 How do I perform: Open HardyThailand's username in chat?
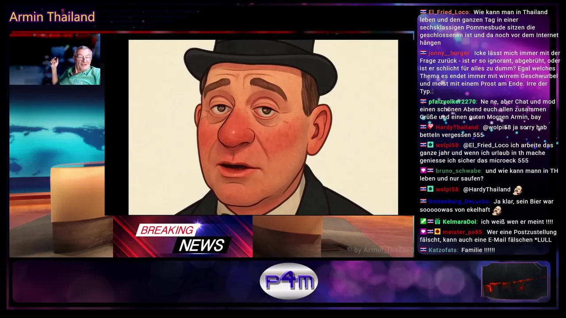click(x=457, y=127)
